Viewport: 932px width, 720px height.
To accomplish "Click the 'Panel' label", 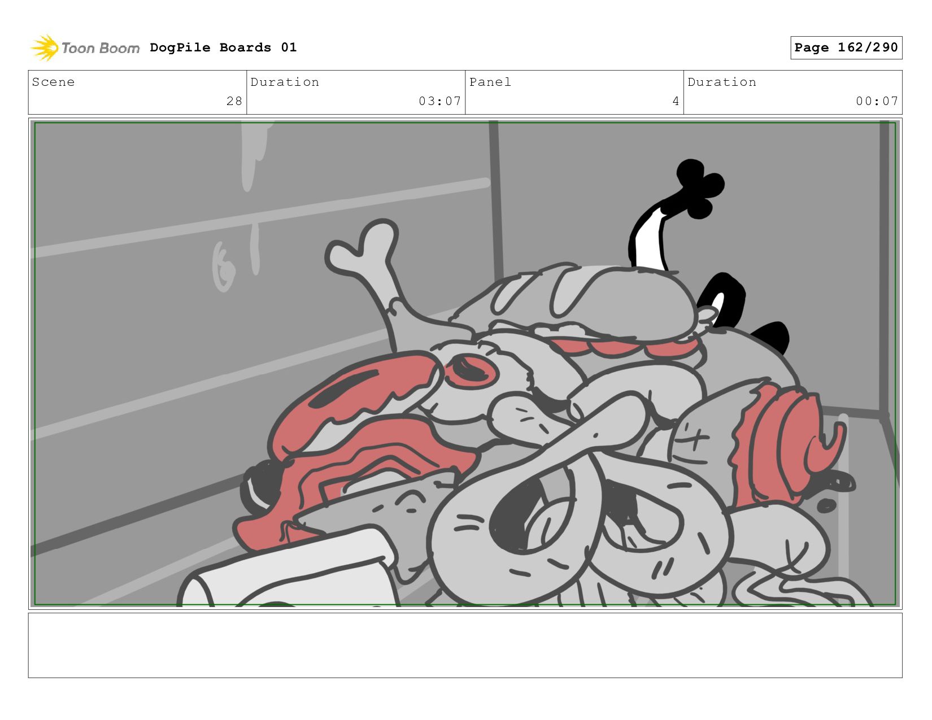I will click(x=490, y=82).
